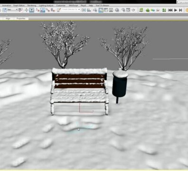
Task: Open the Lighting Analysis menu
Action: pyautogui.click(x=46, y=6)
